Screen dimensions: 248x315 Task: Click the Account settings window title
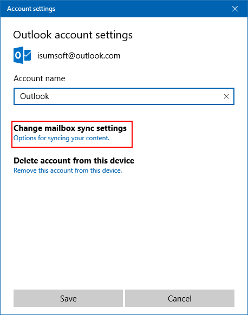click(x=31, y=9)
